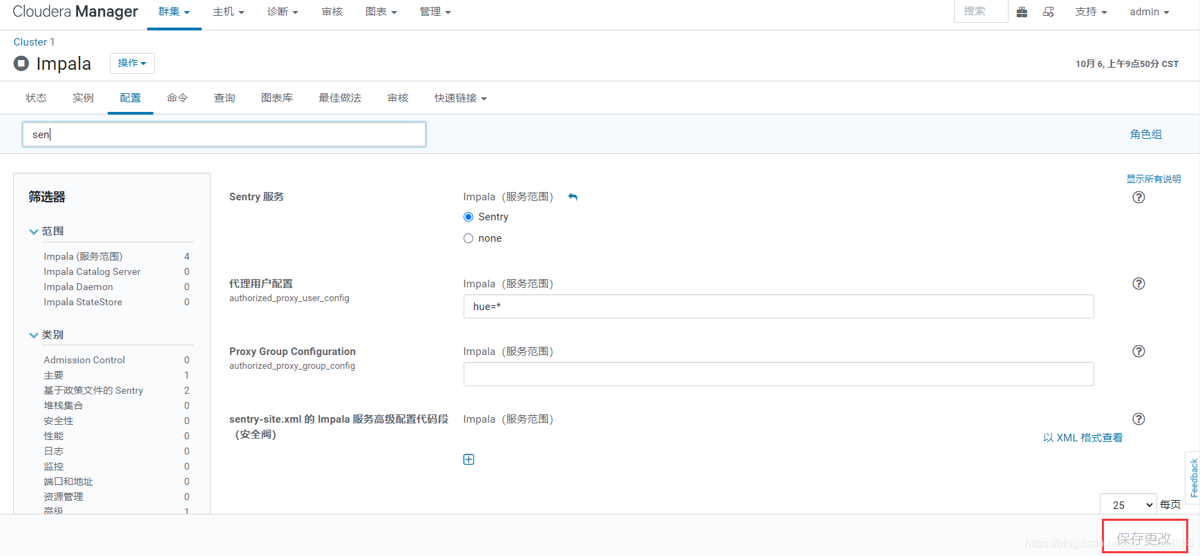Viewport: 1200px width, 556px height.
Task: Collapse the 范围 filter section
Action: pyautogui.click(x=46, y=231)
